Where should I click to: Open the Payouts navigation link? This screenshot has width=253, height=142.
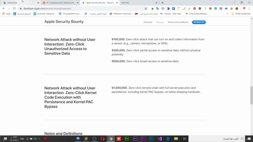(160, 22)
